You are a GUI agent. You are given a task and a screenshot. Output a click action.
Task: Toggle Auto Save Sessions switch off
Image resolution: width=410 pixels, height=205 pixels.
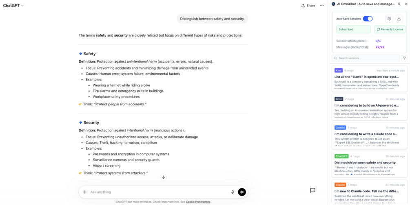[368, 19]
